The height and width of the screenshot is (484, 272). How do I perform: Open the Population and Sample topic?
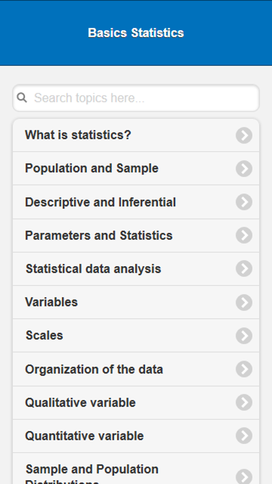91,168
